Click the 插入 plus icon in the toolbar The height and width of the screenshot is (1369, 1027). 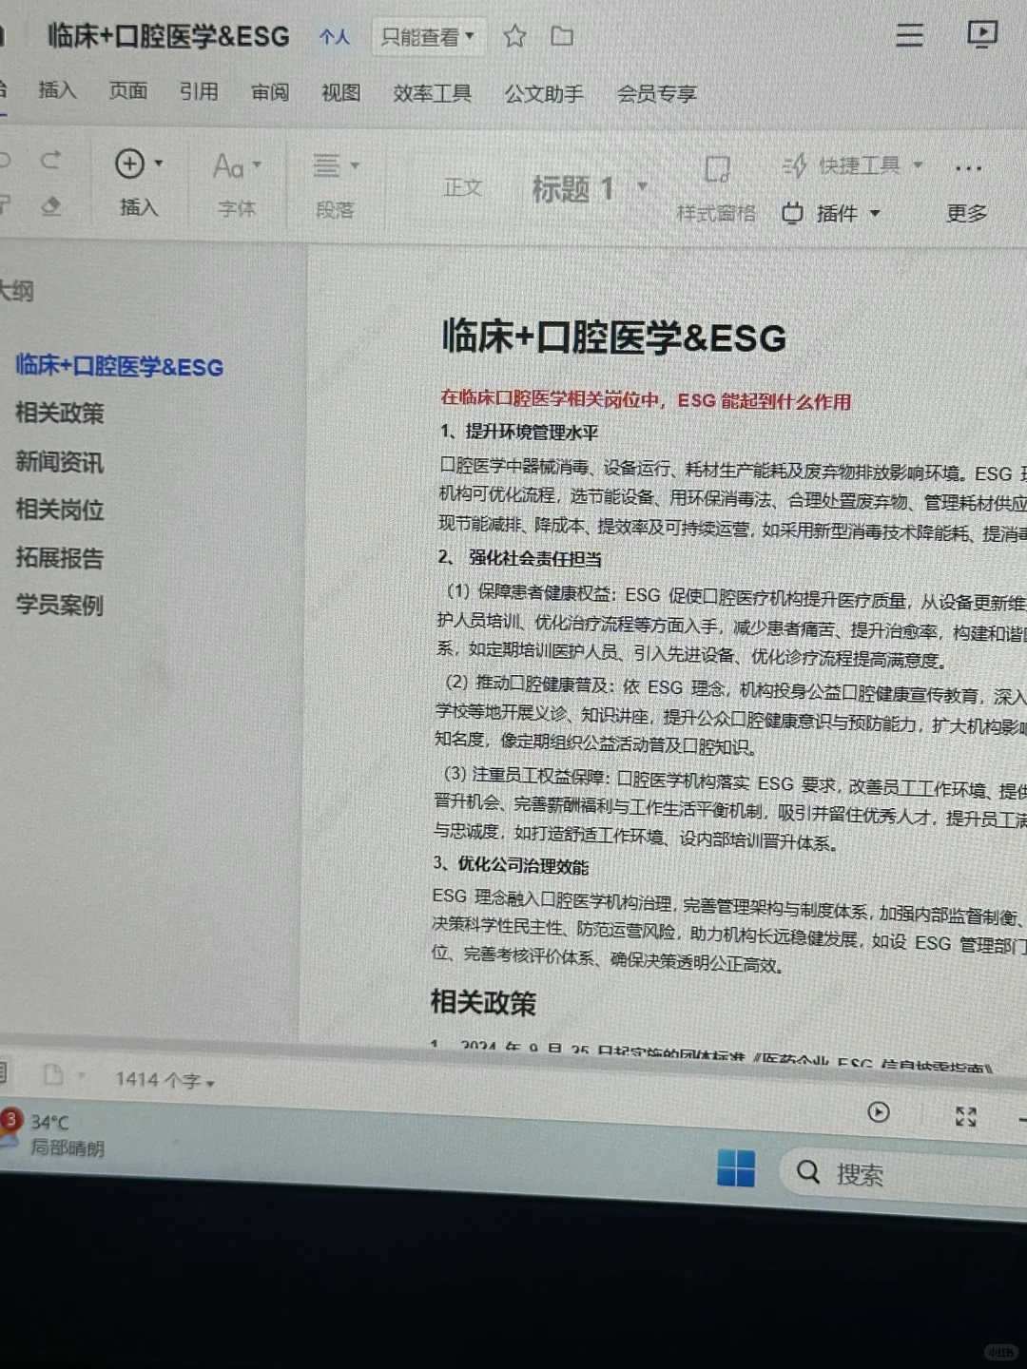[x=131, y=164]
